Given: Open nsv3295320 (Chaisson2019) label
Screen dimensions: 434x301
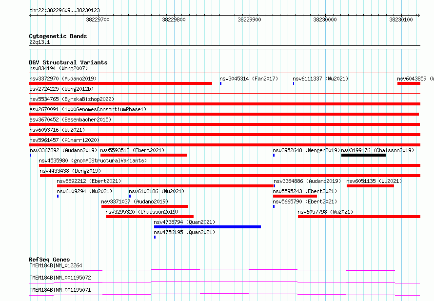Looking at the screenshot, I should click(142, 212).
